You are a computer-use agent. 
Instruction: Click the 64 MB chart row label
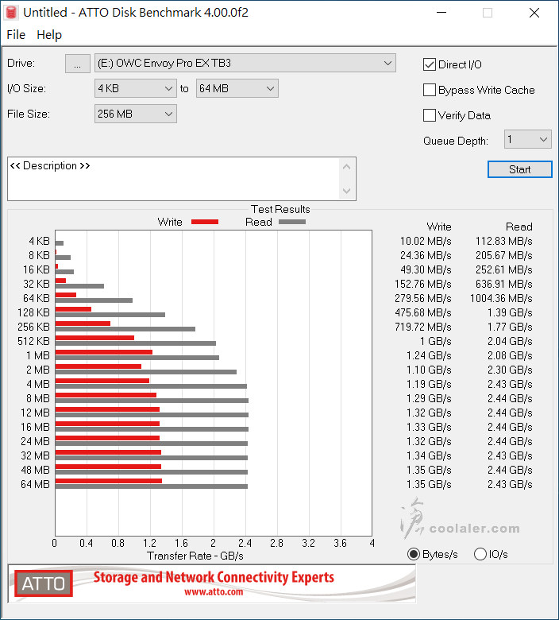point(35,484)
